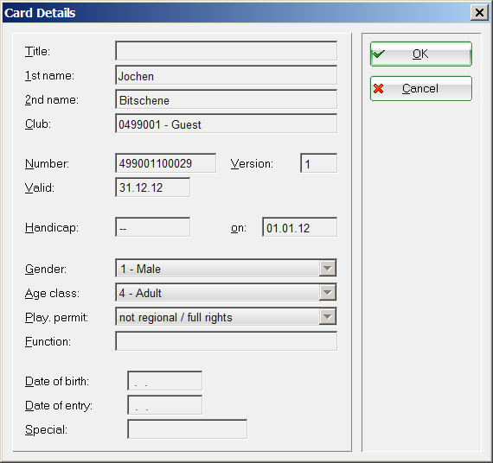Click the red X Cancel button
This screenshot has width=493, height=463.
point(421,88)
